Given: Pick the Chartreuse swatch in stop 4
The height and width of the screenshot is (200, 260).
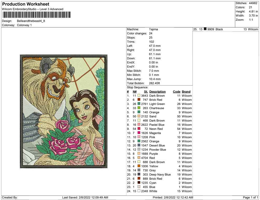Looking at the screenshot, I should 139,108.
